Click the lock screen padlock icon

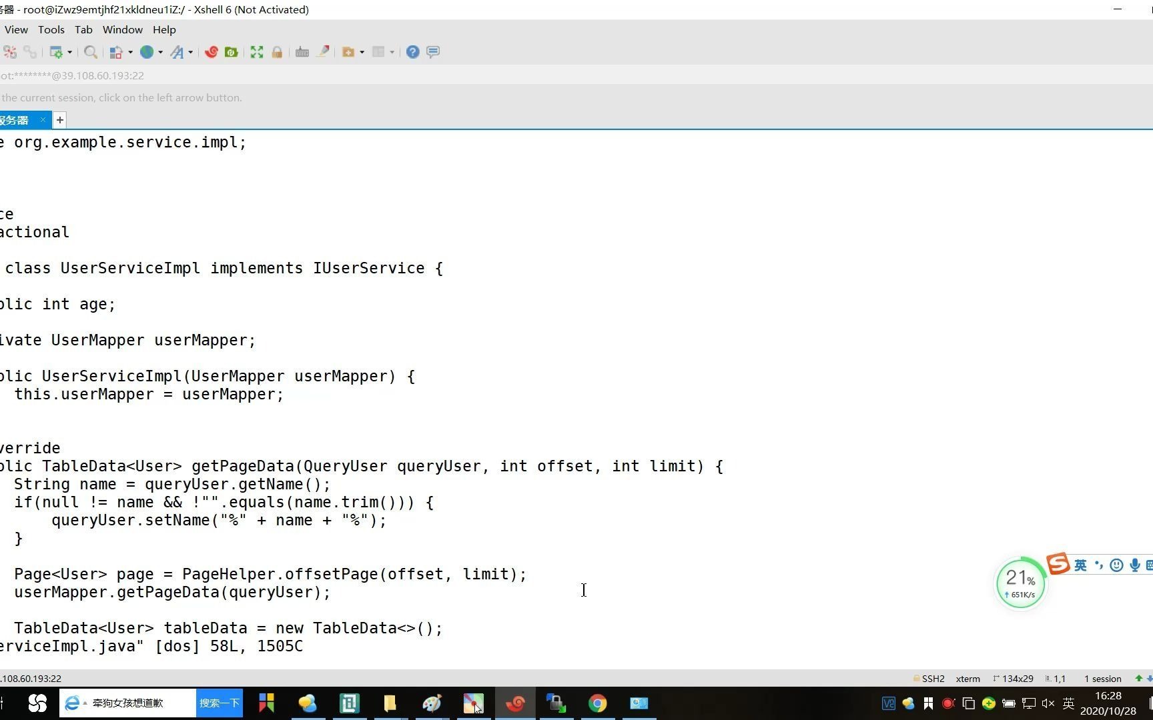[277, 52]
